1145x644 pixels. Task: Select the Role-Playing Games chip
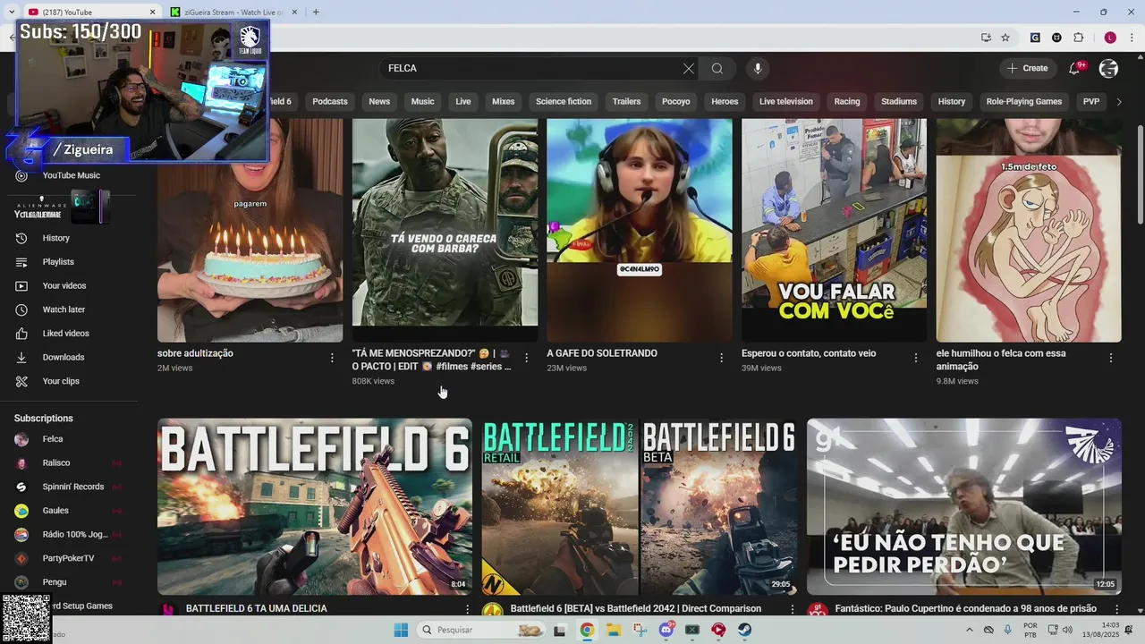point(1024,101)
